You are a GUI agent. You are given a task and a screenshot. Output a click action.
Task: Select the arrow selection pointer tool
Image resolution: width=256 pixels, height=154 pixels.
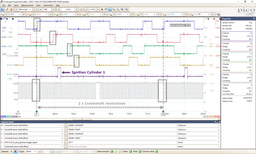[x=102, y=9]
